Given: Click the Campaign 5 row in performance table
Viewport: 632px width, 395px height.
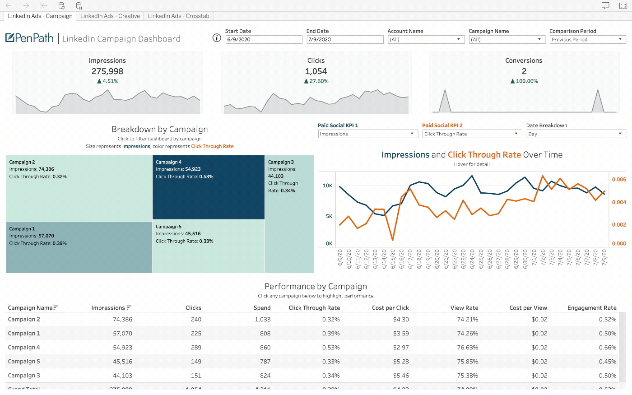Looking at the screenshot, I should 312,361.
